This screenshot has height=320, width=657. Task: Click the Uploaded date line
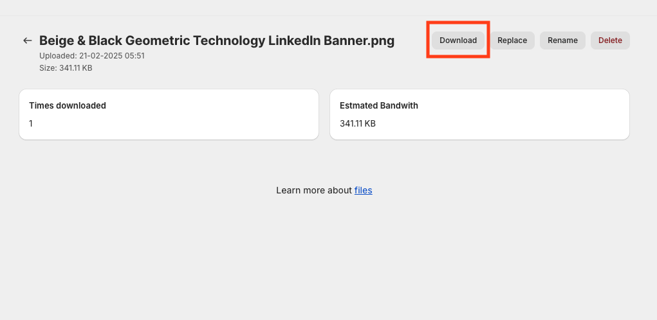coord(92,56)
